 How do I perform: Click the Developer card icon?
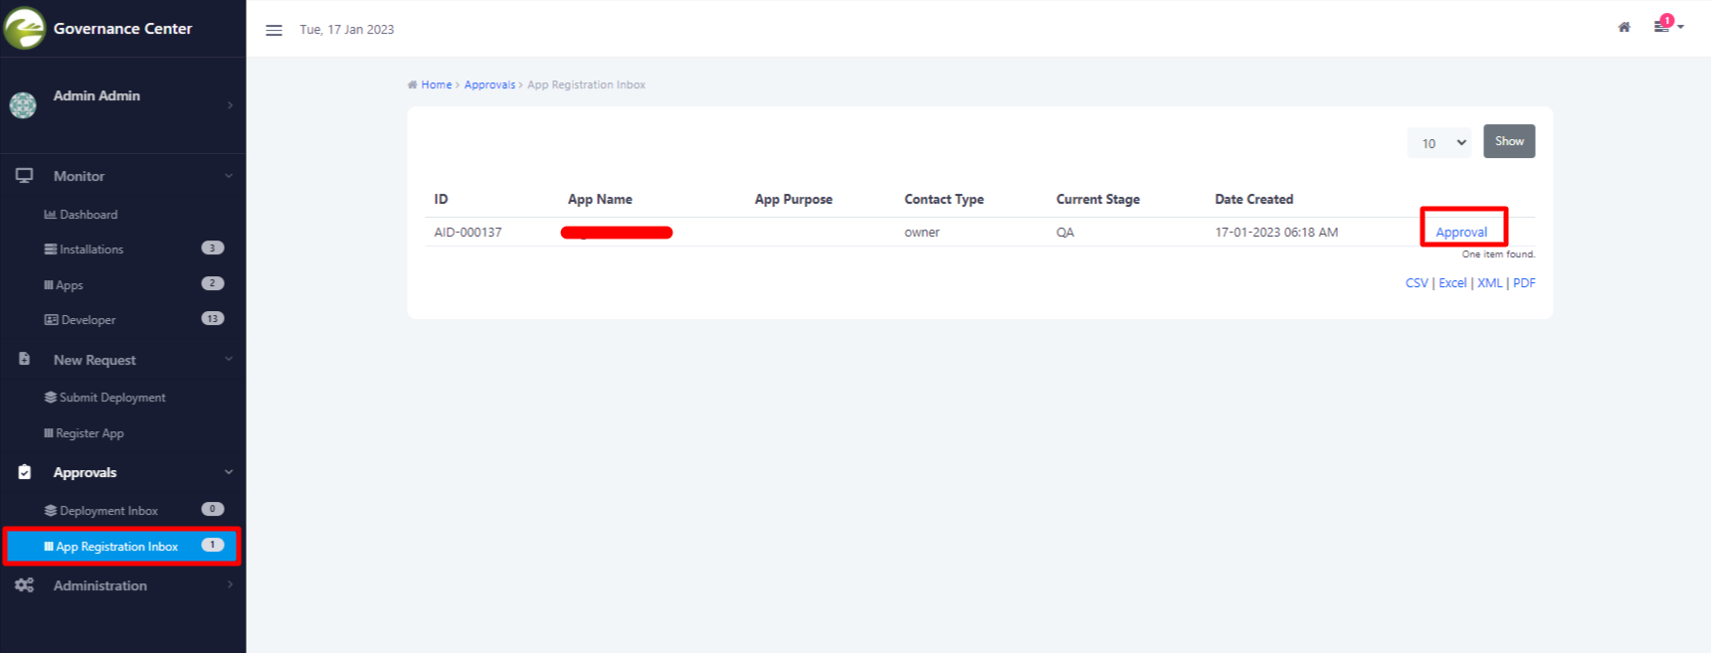coord(51,320)
